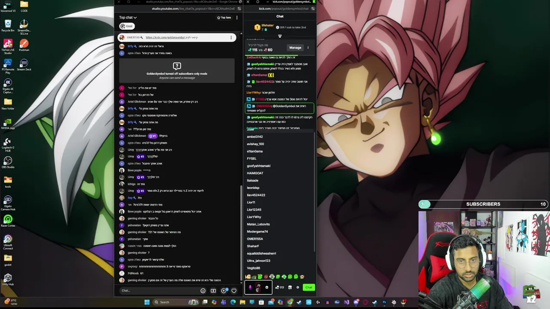Screen dimensions: 550x309
Task: Click PdiNoob username in YouTube chat
Action: (133, 273)
